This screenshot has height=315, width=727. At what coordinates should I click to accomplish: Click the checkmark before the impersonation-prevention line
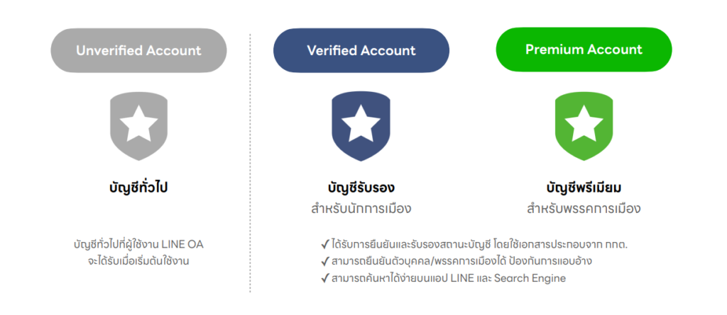click(325, 261)
